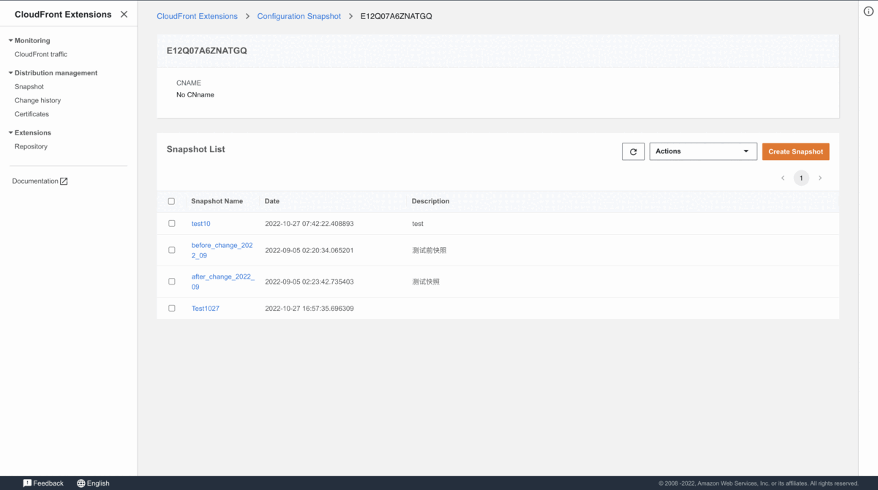Click the Create Snapshot button
Screen dimensions: 878x490
click(x=795, y=151)
